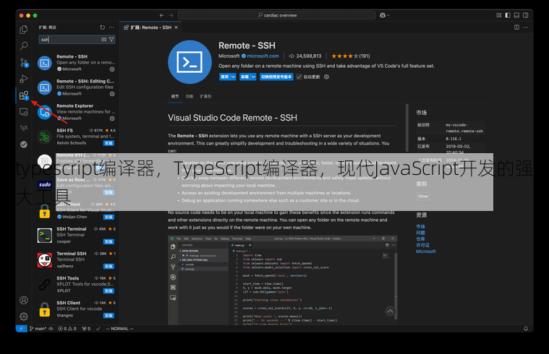Click the VS Code screenshot in the readme
Image resolution: width=549 pixels, height=354 pixels.
click(283, 280)
